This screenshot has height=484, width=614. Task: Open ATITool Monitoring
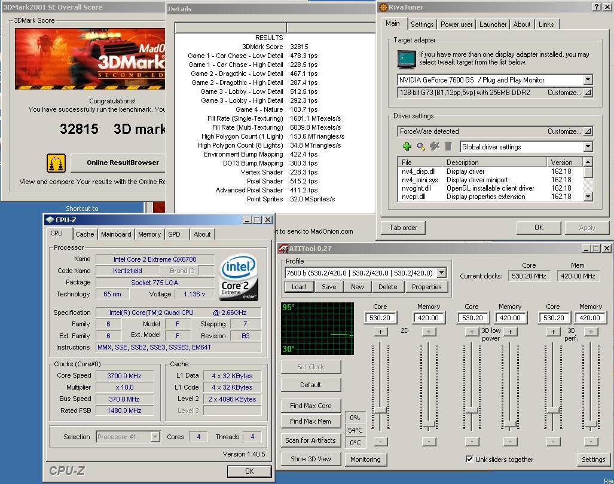click(366, 460)
